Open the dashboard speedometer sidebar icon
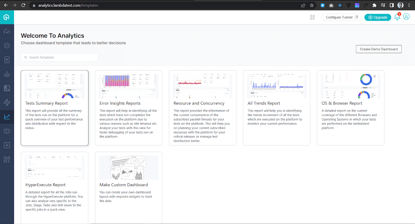 7,32
